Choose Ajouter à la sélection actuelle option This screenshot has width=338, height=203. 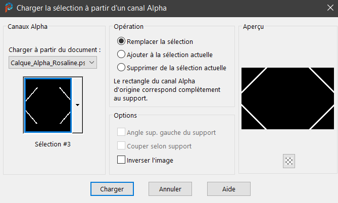tap(121, 54)
